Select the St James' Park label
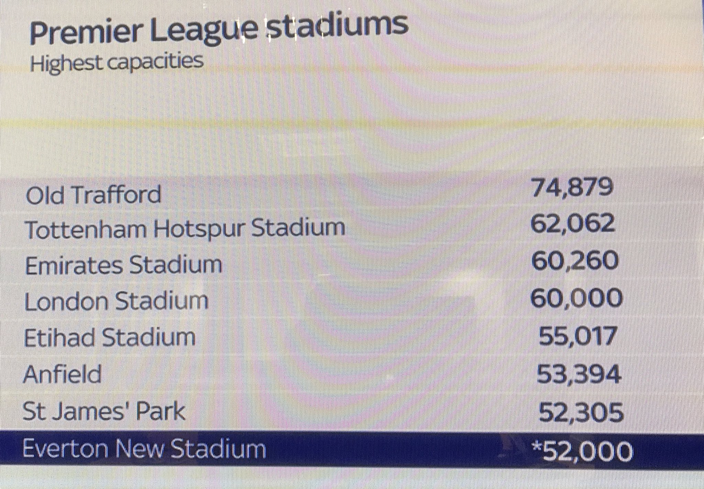 tap(104, 411)
